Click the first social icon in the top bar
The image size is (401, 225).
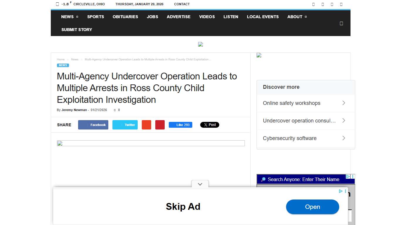[x=313, y=4]
